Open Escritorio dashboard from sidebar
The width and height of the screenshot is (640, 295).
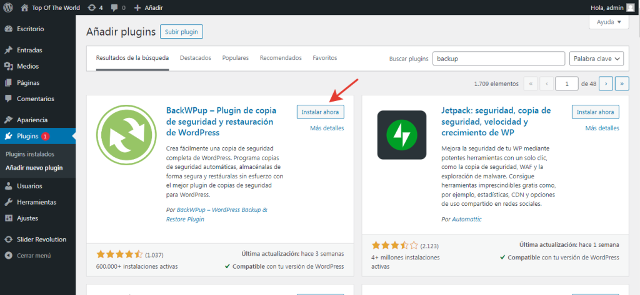30,29
